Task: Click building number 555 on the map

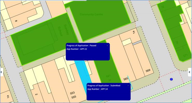Action: coord(74,97)
